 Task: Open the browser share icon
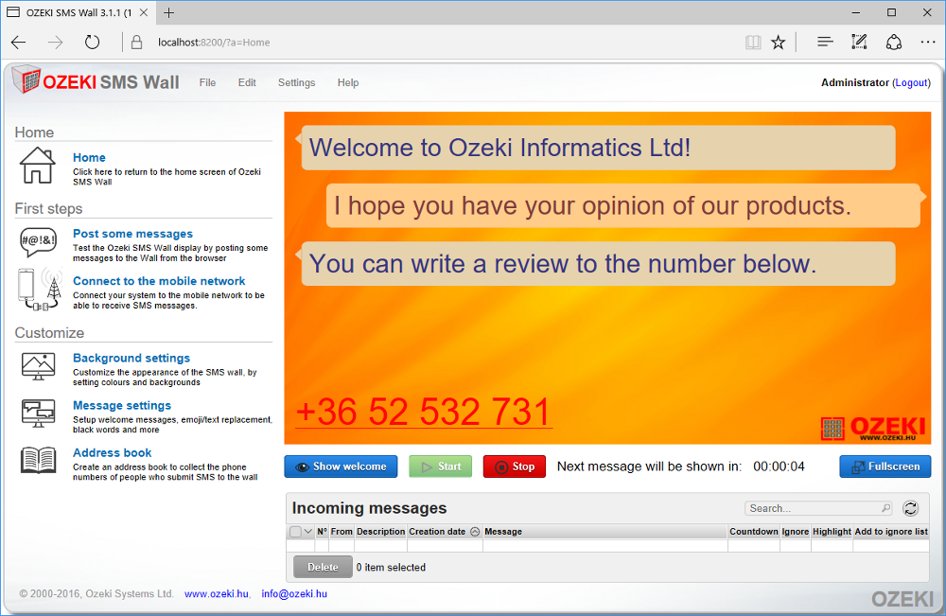pyautogui.click(x=894, y=43)
